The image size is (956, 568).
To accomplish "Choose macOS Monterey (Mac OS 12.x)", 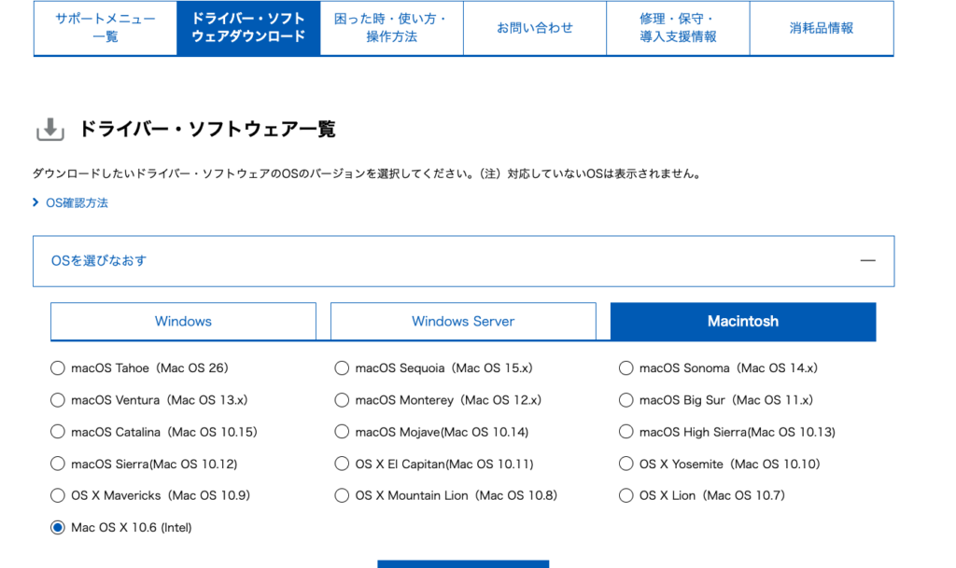I will [342, 400].
